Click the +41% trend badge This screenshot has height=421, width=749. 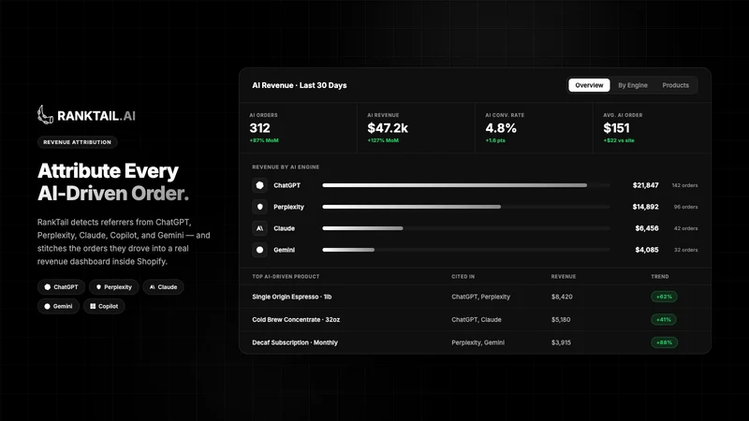point(664,319)
